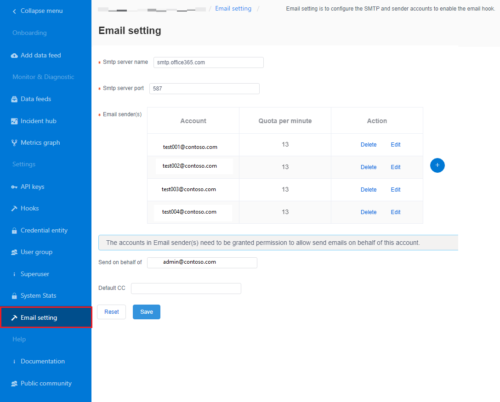Open System Stats from sidebar
The width and height of the screenshot is (500, 402).
[39, 295]
